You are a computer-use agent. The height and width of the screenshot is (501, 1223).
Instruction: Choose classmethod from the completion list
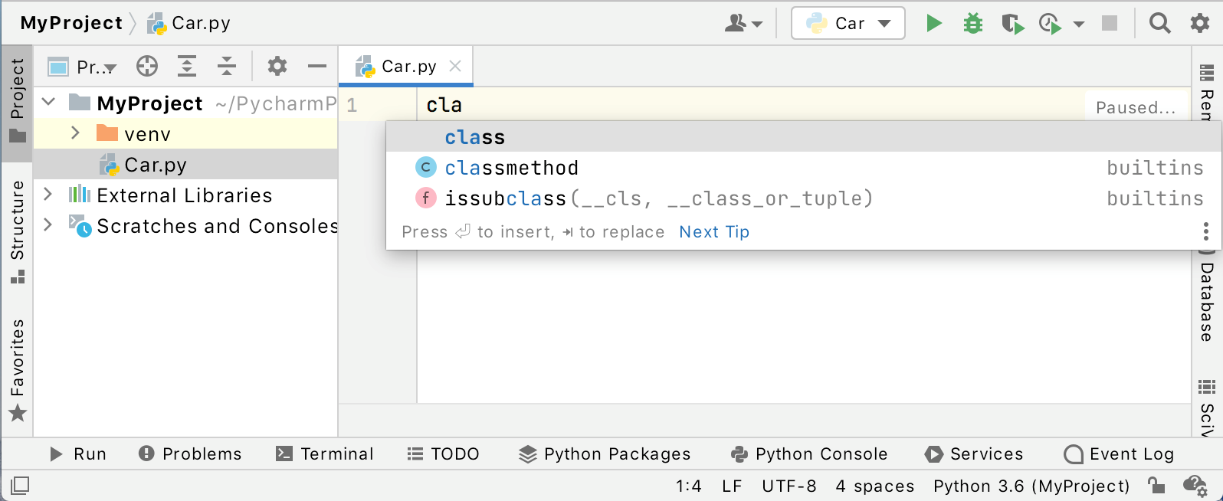point(511,168)
